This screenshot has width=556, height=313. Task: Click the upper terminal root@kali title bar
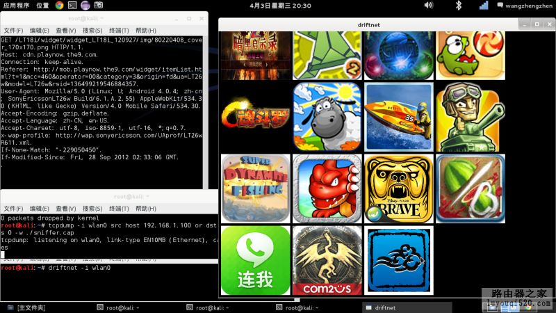[86, 19]
